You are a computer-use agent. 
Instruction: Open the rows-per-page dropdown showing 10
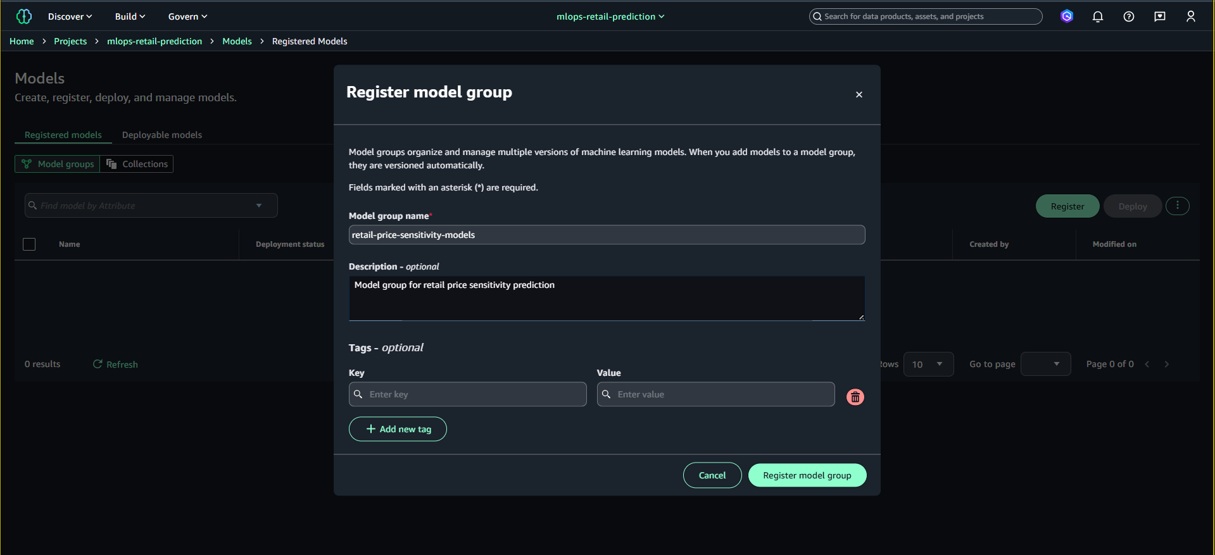pyautogui.click(x=928, y=364)
